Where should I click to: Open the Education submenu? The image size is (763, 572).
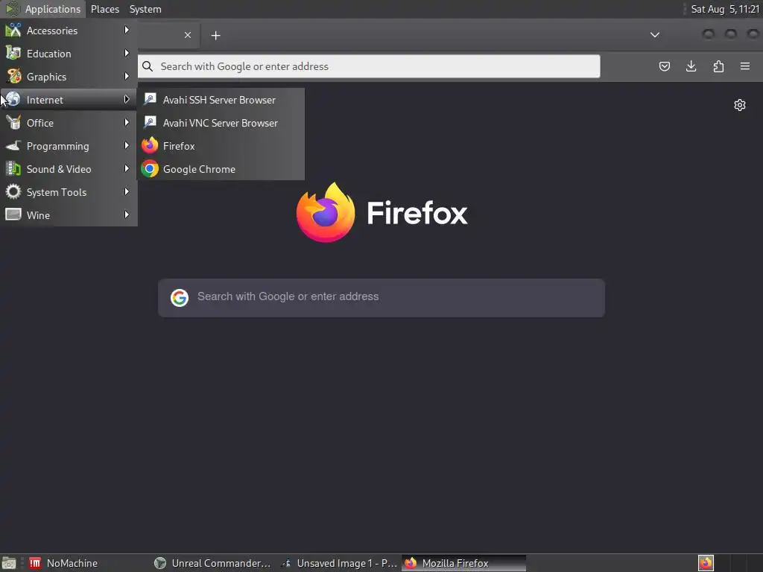(69, 54)
